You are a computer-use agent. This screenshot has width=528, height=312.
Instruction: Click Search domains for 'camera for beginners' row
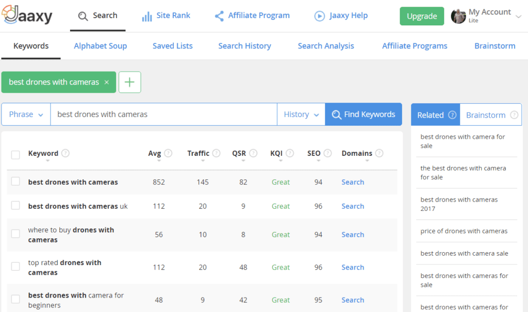pyautogui.click(x=353, y=300)
